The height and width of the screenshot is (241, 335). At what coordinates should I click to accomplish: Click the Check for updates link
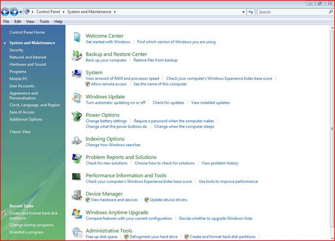168,102
